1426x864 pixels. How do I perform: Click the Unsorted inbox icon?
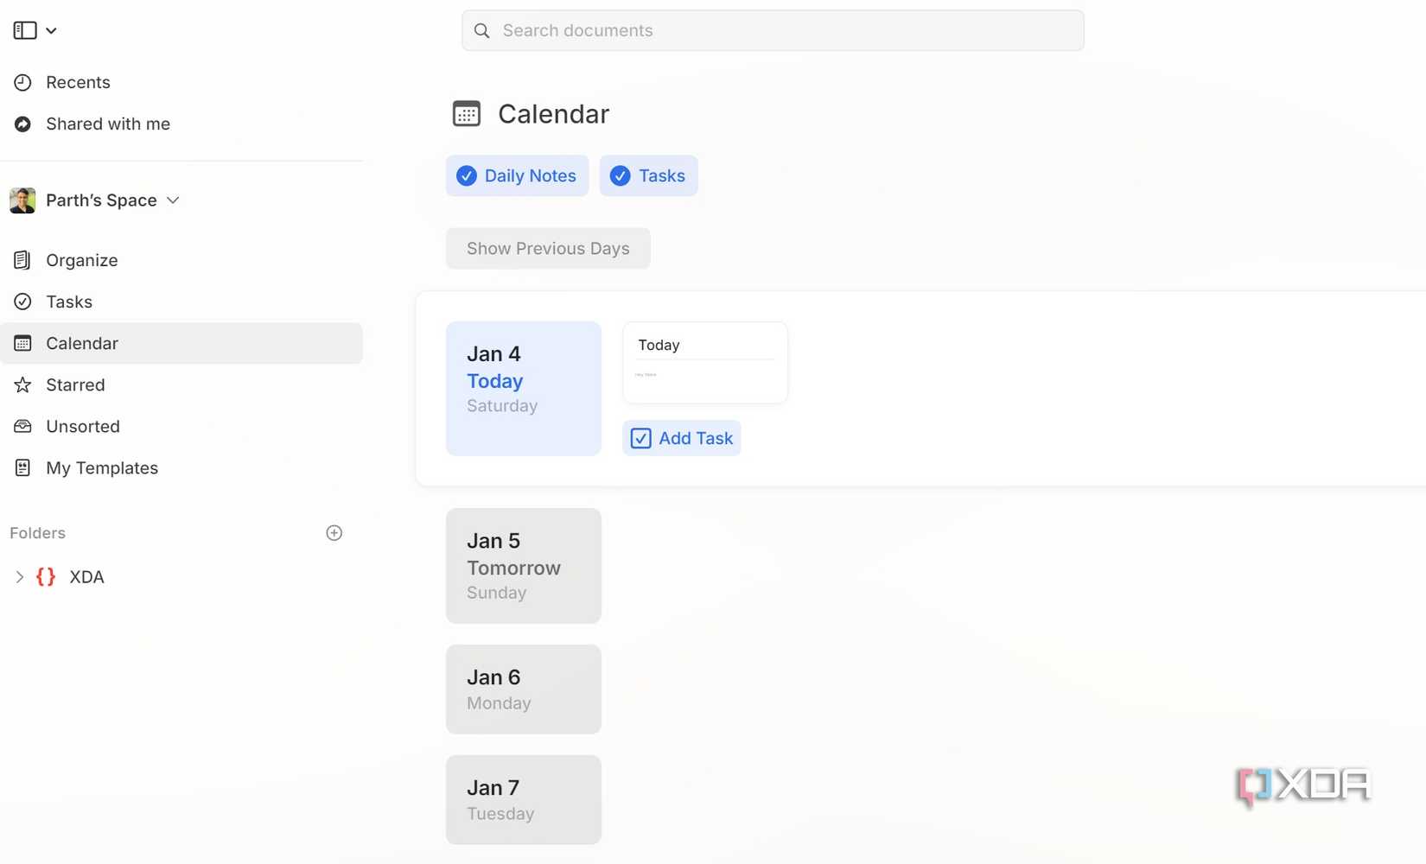coord(22,426)
